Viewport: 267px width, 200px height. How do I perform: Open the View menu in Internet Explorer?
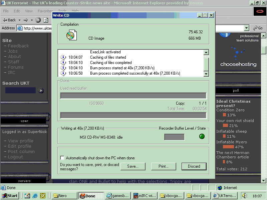click(x=29, y=11)
